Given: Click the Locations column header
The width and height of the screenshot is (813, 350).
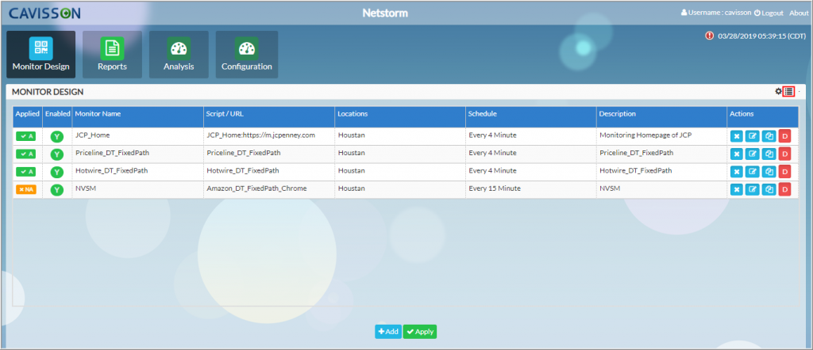Looking at the screenshot, I should [400, 117].
